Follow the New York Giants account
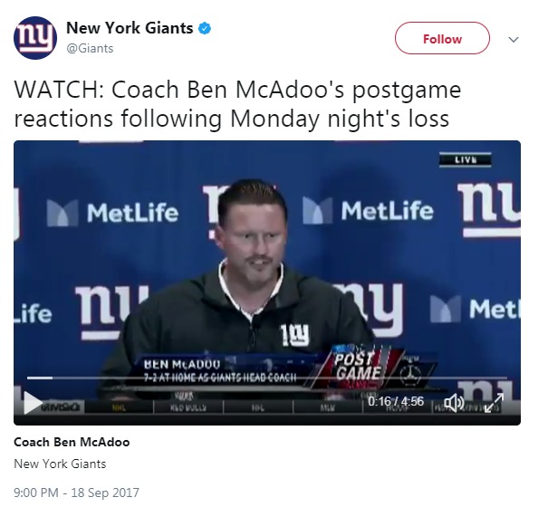 point(442,39)
